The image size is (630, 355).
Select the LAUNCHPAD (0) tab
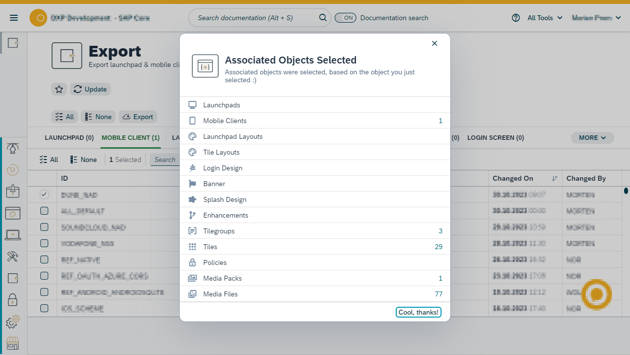(69, 138)
